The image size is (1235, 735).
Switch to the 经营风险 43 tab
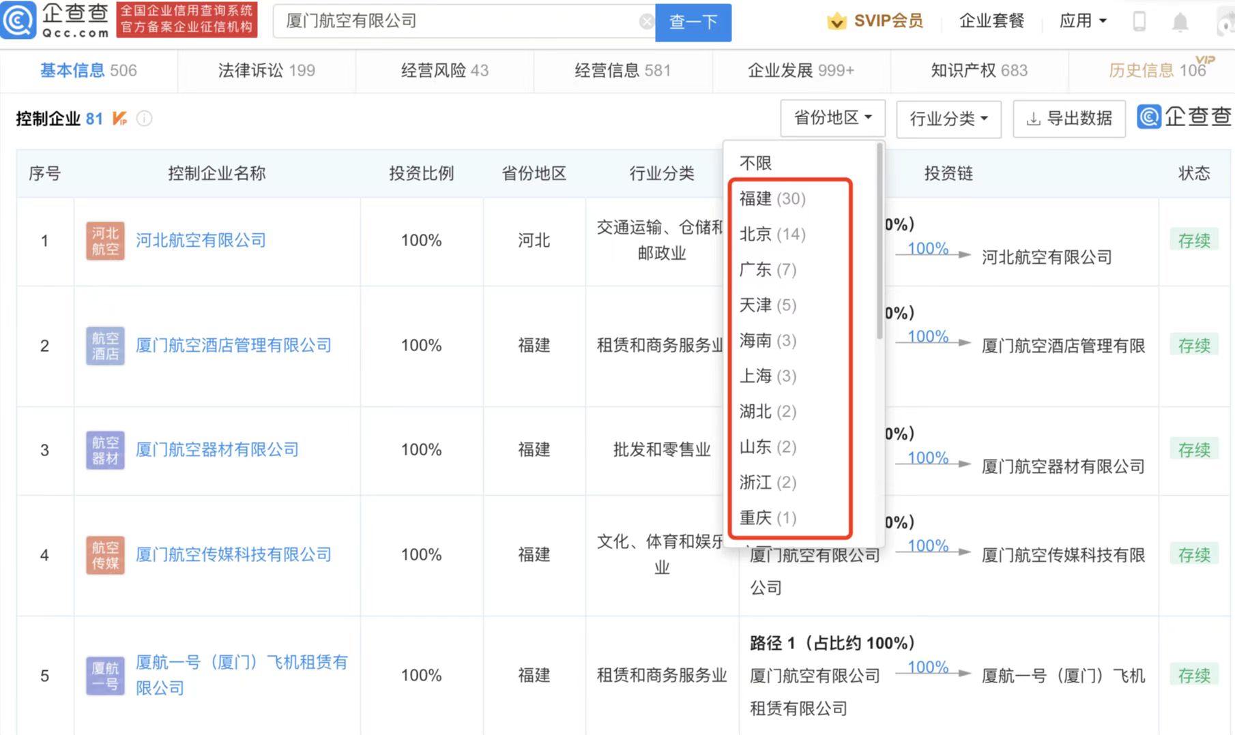(x=445, y=70)
